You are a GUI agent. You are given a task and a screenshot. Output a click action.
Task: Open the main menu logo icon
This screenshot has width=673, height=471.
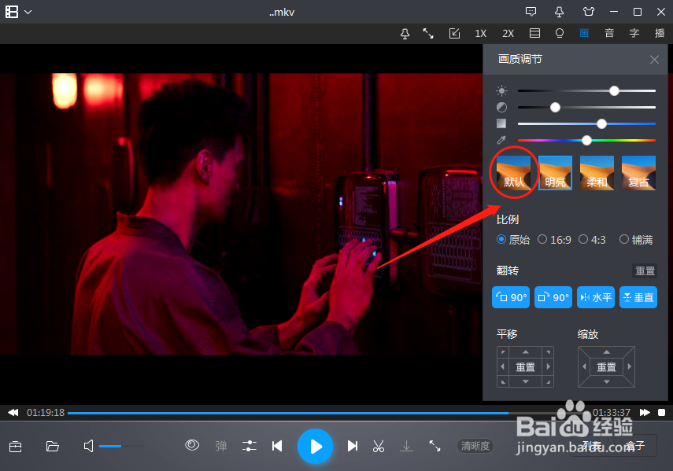click(12, 12)
